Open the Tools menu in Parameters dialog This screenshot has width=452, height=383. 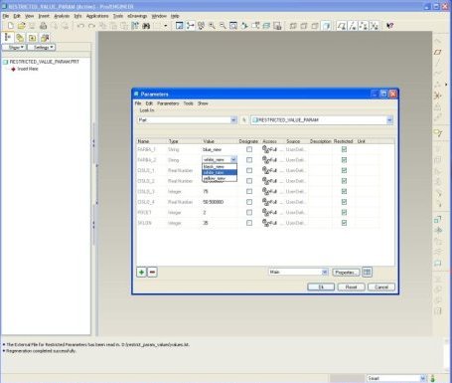point(188,103)
